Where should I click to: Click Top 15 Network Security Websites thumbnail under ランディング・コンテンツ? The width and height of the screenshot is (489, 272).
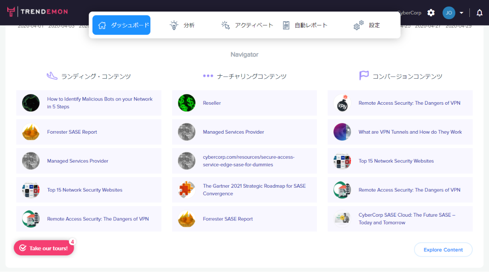coord(31,190)
